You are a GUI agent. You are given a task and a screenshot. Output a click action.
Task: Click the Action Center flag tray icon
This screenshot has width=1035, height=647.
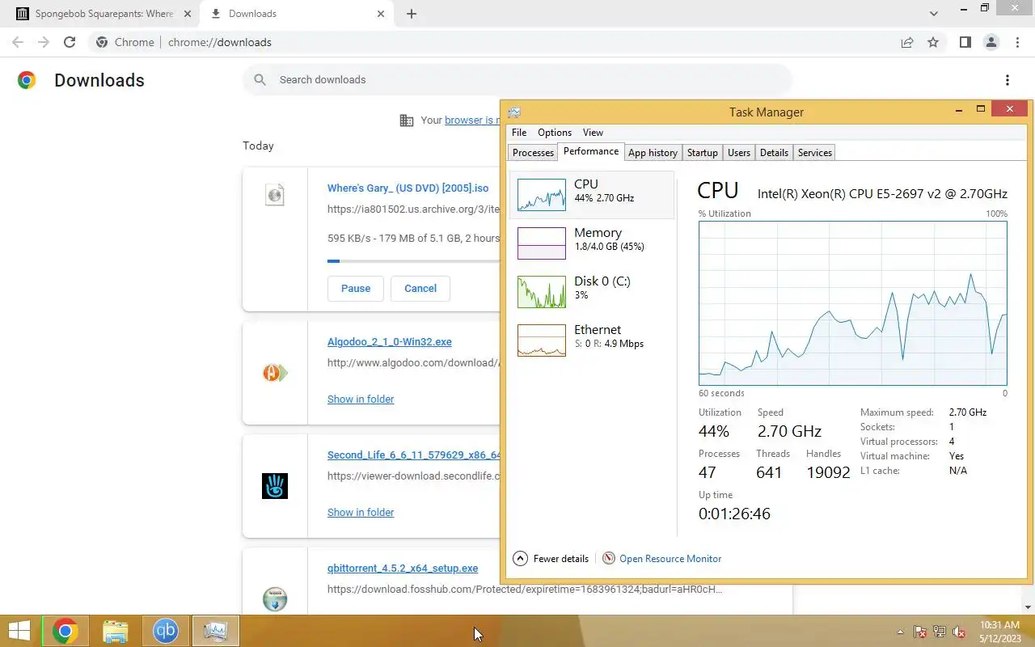coord(920,632)
